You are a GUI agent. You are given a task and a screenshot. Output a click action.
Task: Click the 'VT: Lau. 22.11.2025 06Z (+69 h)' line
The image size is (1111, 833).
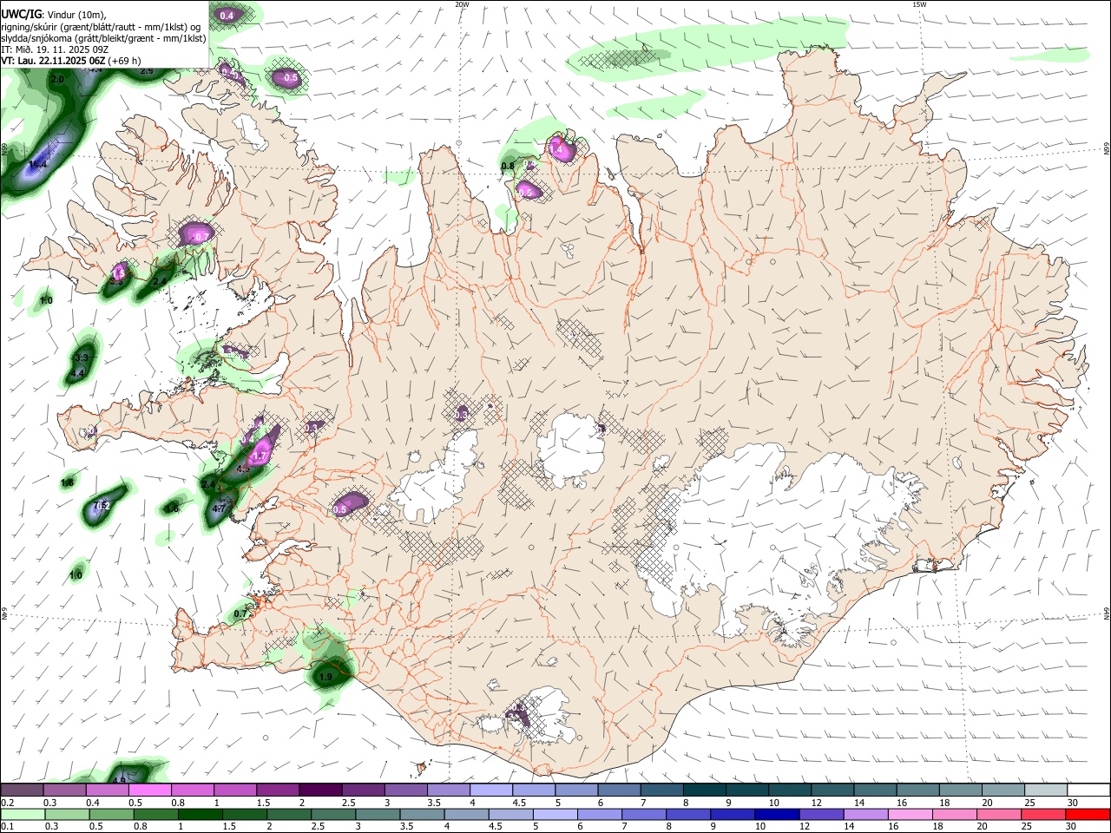(71, 61)
